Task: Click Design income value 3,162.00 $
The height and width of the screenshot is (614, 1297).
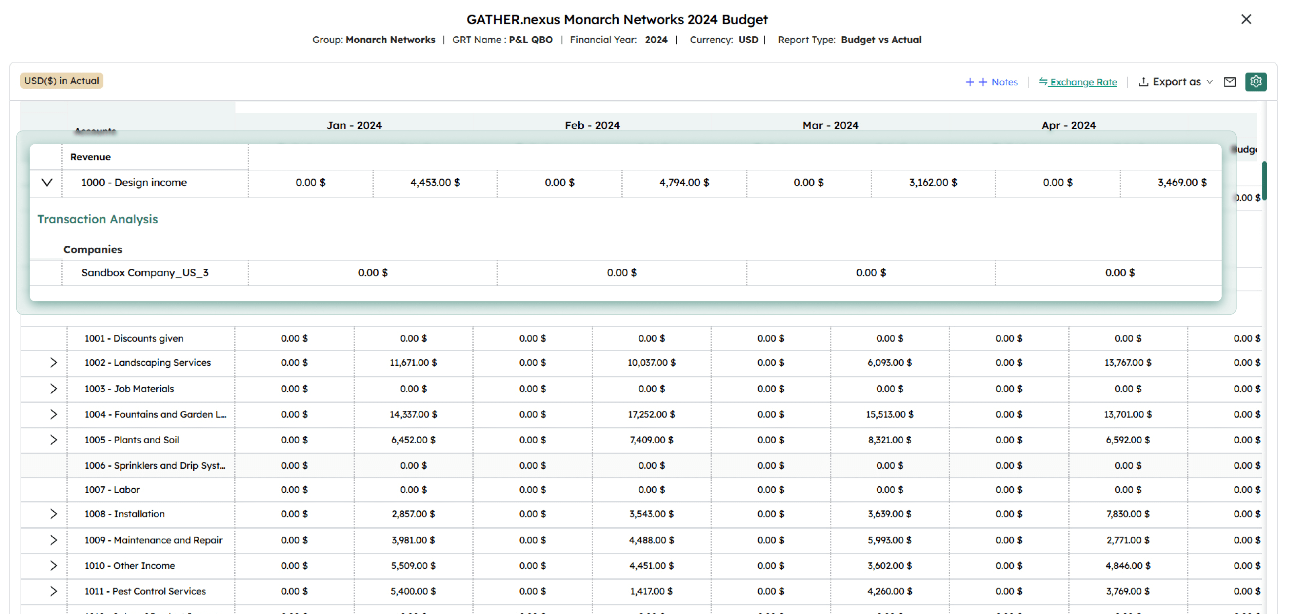Action: (x=933, y=182)
